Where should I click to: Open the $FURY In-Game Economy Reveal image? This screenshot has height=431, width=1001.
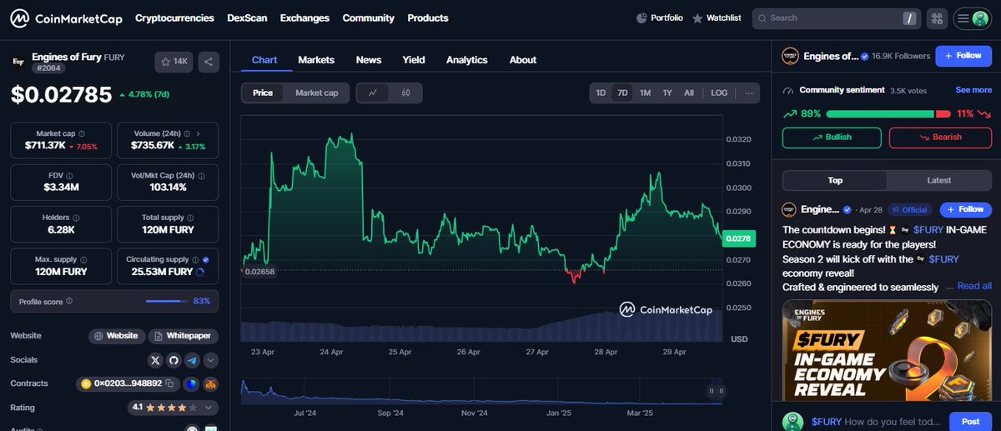coord(887,350)
